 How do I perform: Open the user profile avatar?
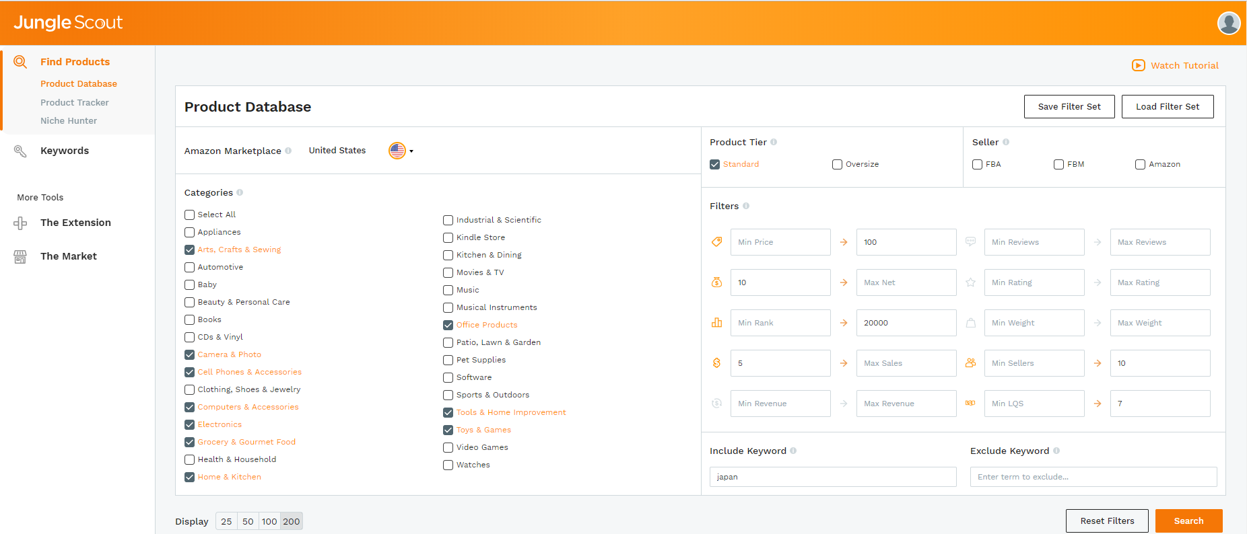pyautogui.click(x=1229, y=23)
